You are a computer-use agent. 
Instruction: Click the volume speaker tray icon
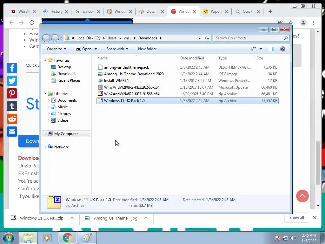pos(293,238)
